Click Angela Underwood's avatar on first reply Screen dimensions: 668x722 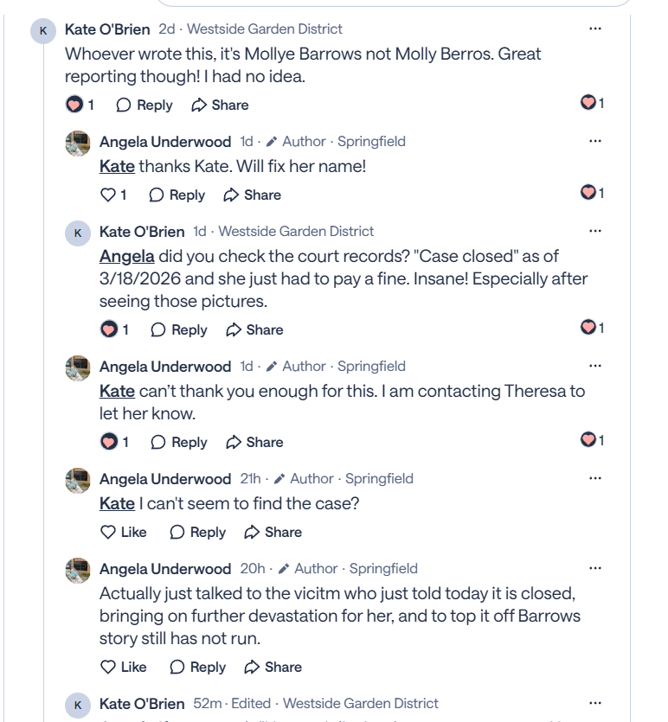click(x=78, y=144)
